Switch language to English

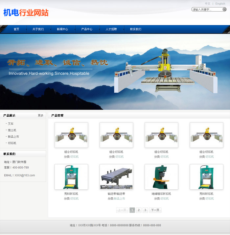coord(220,4)
